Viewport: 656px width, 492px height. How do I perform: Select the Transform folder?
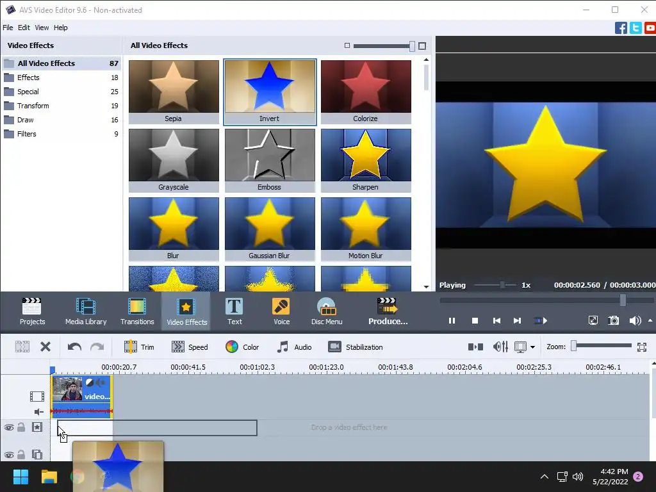coord(61,106)
